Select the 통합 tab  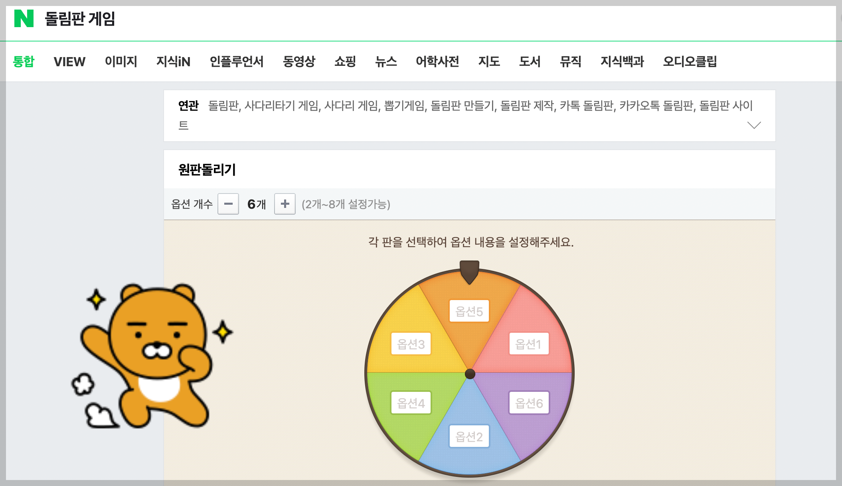pos(24,61)
